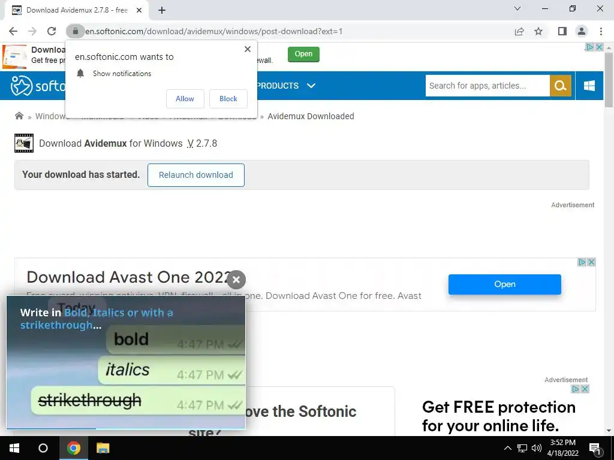Click blue Open on Avast ad
The width and height of the screenshot is (614, 460).
(x=504, y=285)
